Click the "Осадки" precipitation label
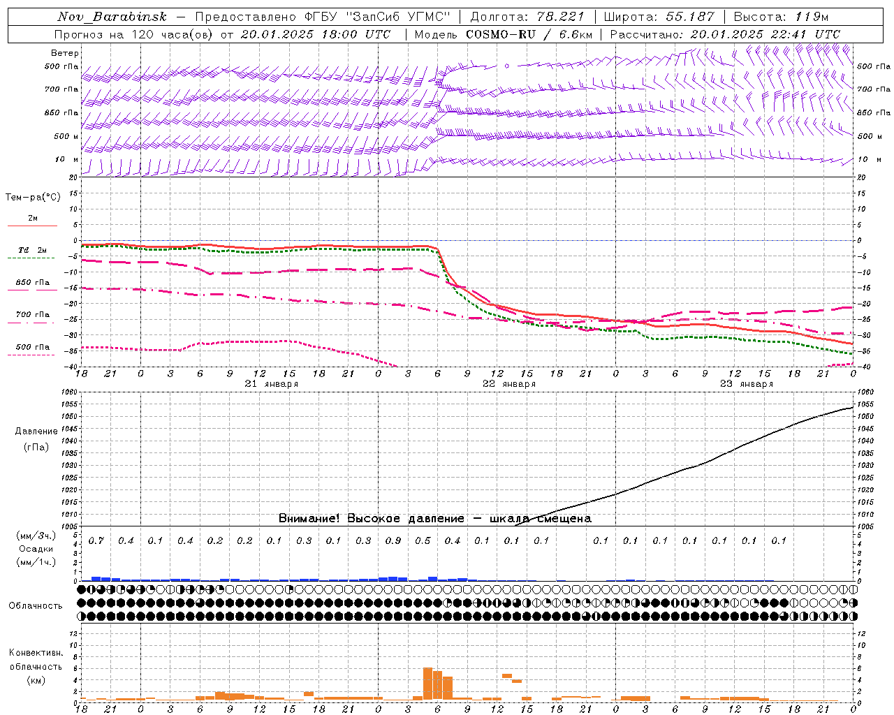Viewport: 894px width, 715px height. pyautogui.click(x=36, y=550)
